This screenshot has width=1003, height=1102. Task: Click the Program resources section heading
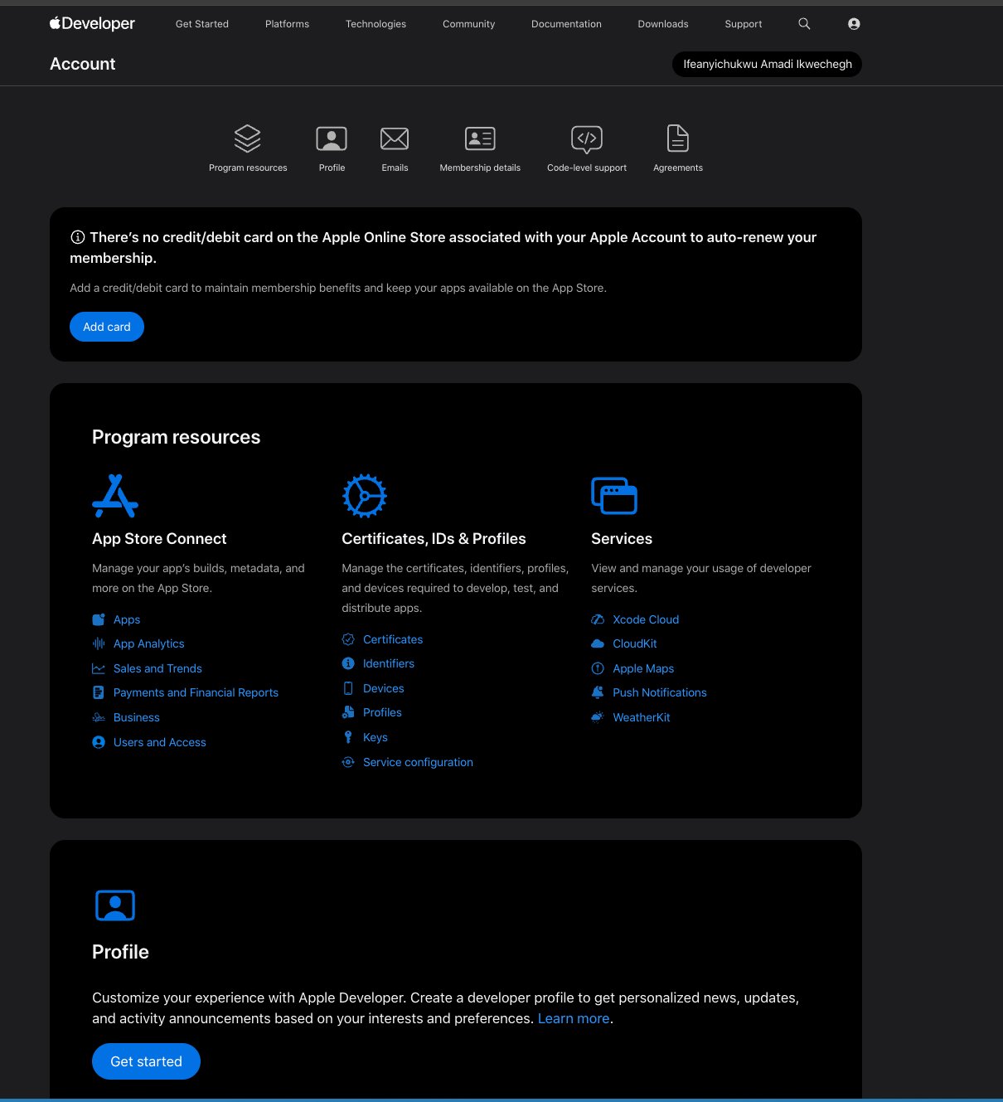176,437
